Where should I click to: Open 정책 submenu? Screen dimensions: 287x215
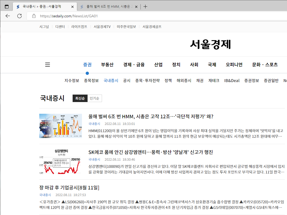pos(168,80)
